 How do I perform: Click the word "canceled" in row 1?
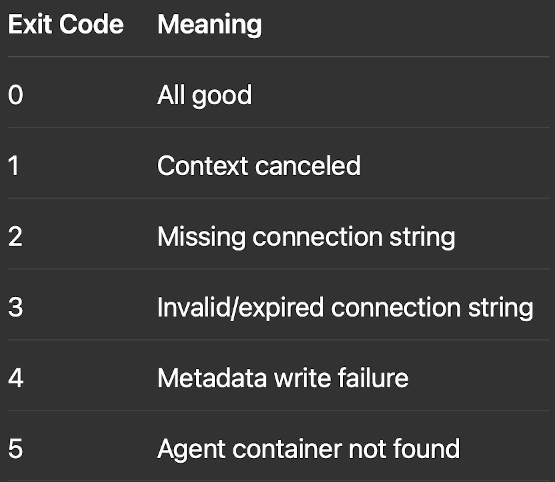(x=308, y=166)
